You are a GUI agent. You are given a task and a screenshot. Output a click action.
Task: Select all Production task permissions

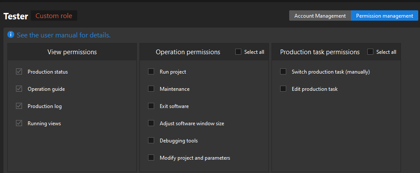(370, 52)
